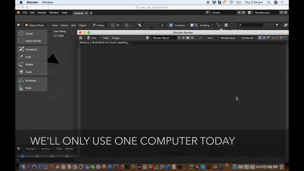Toggle red channel display in Render window

(x=277, y=38)
